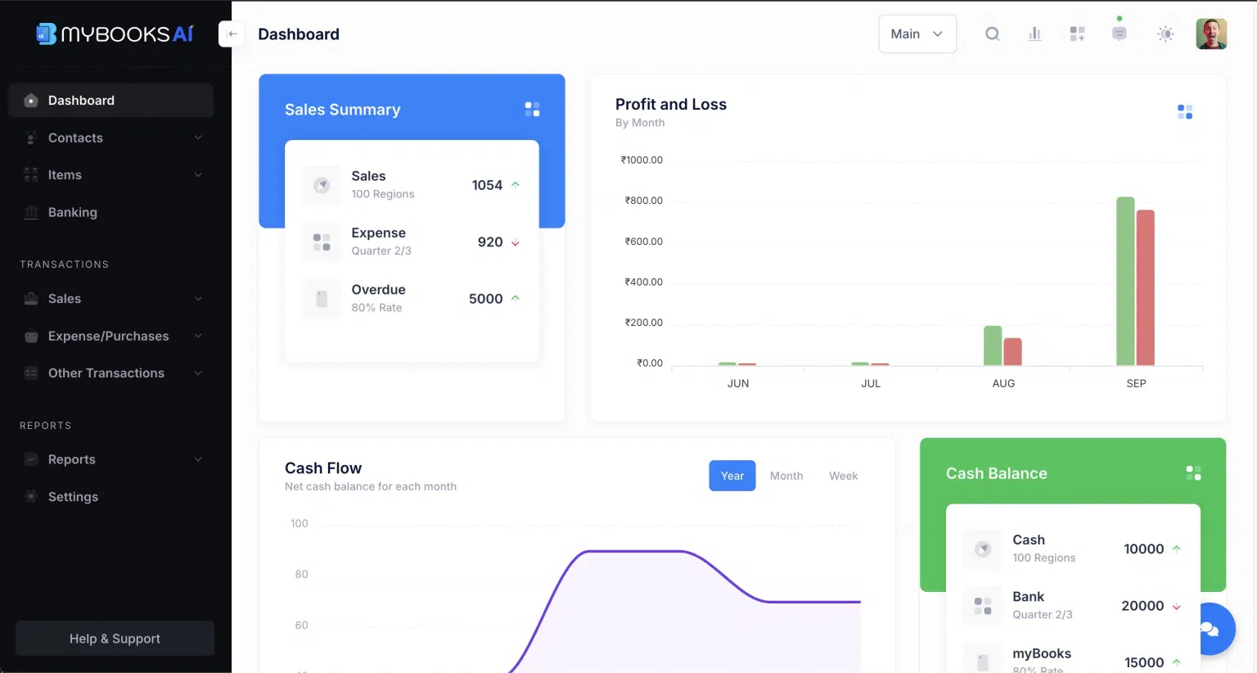Viewport: 1257px width, 673px height.
Task: Open Profit and Loss options icon
Action: click(1184, 112)
